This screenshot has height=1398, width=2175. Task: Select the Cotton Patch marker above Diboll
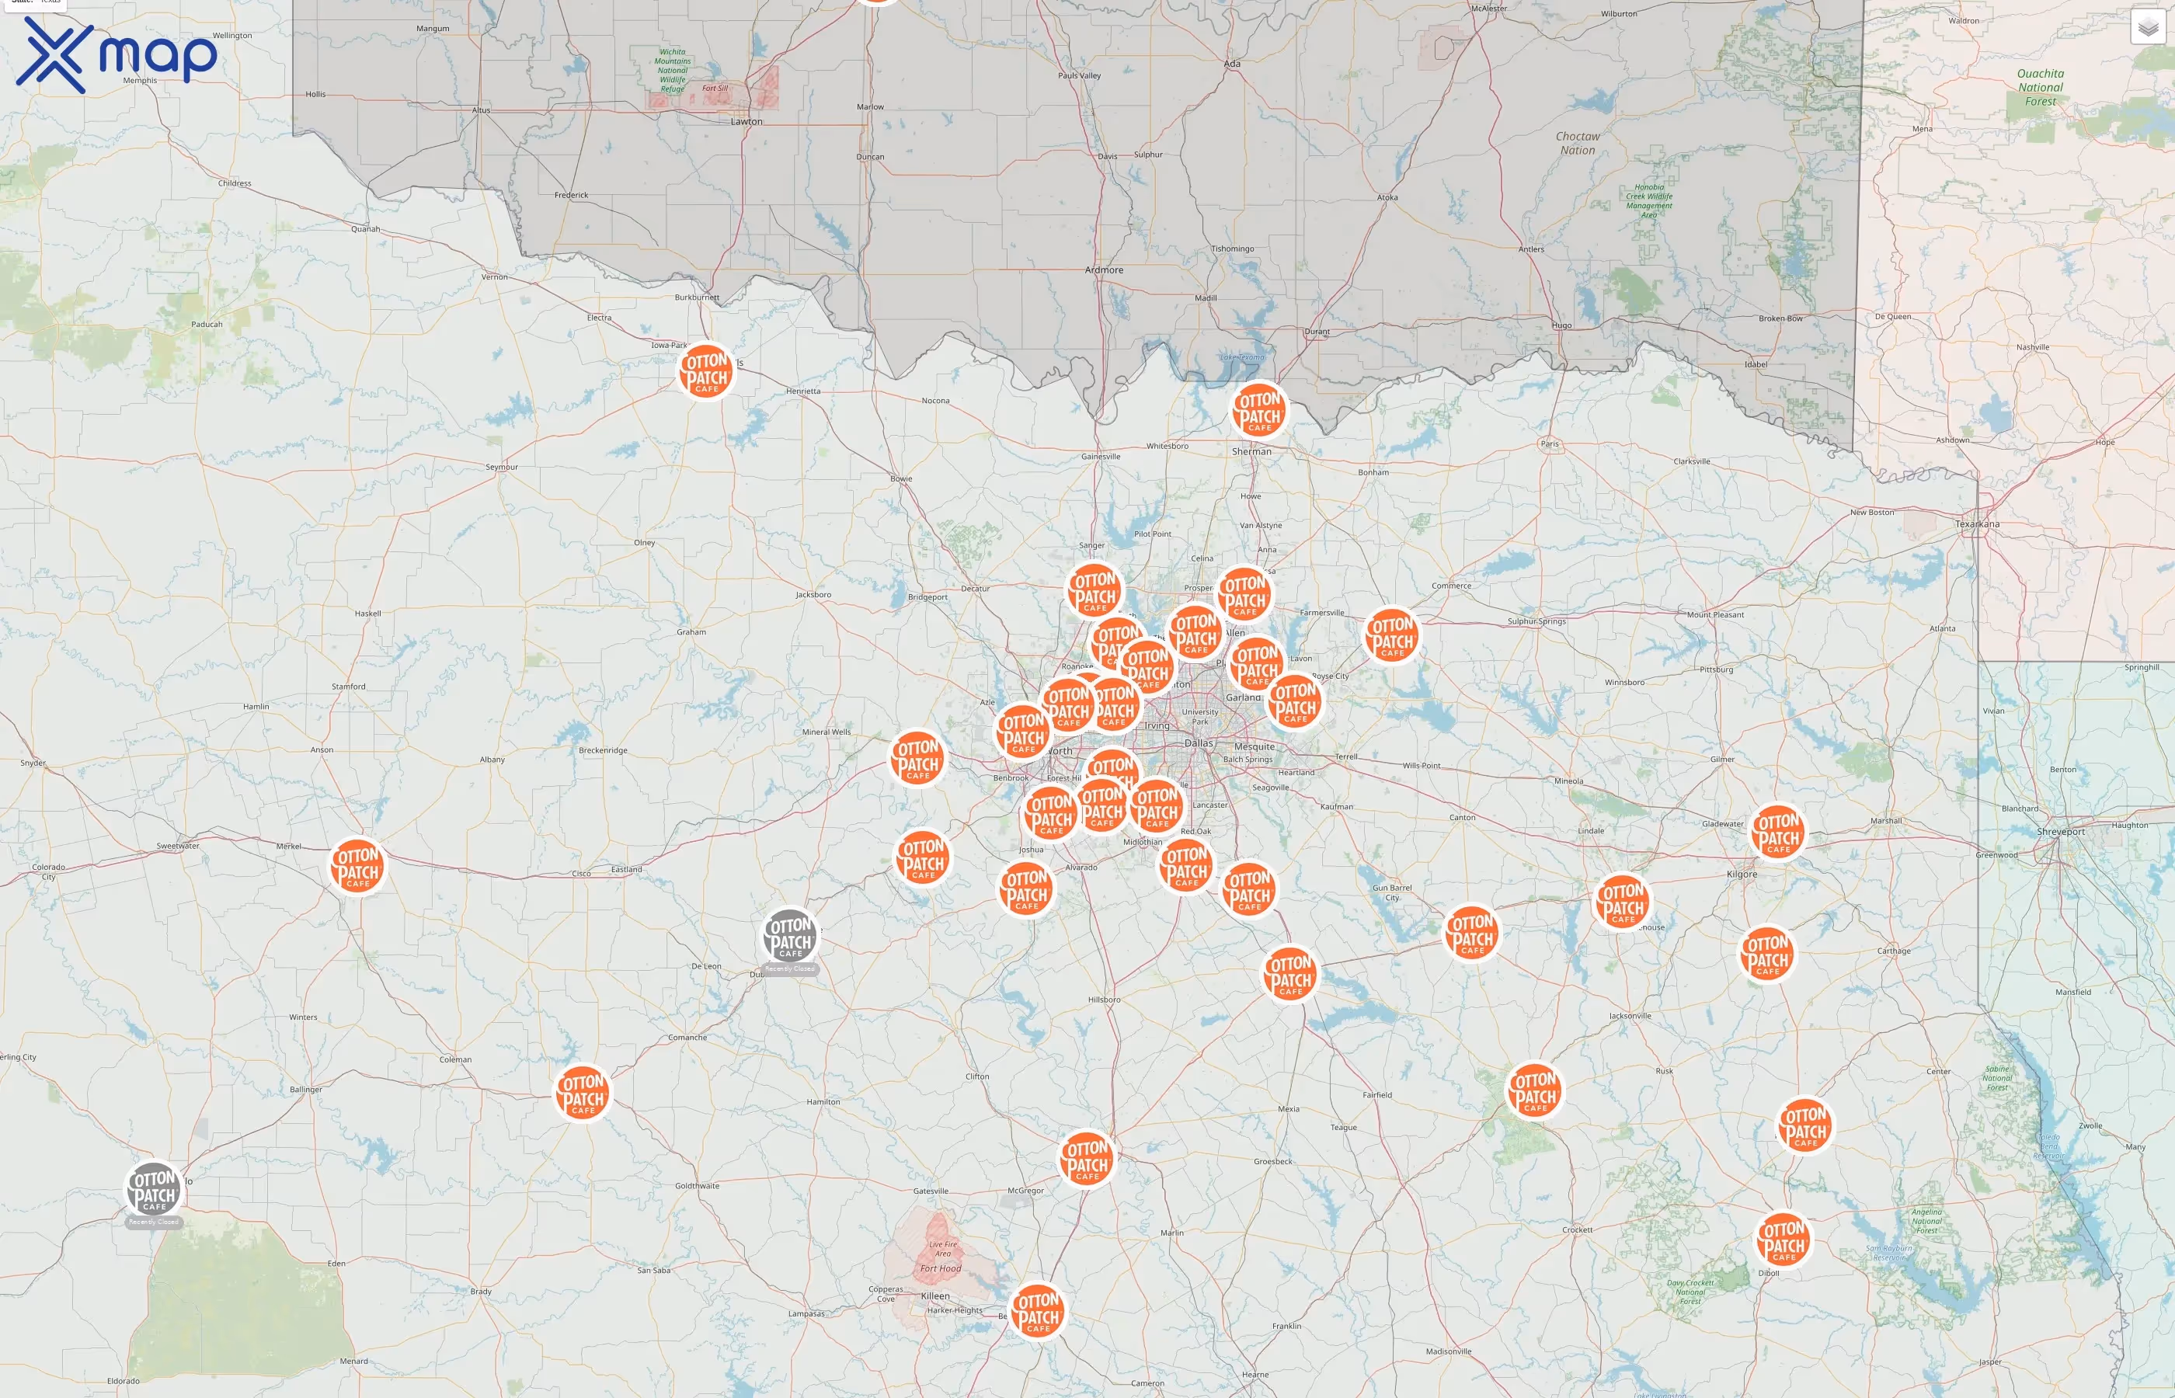coord(1783,1239)
